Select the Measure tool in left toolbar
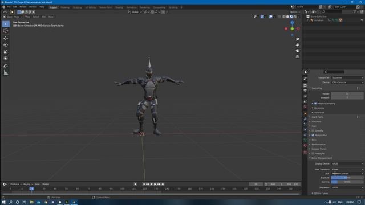This screenshot has height=205, width=365. click(6, 73)
